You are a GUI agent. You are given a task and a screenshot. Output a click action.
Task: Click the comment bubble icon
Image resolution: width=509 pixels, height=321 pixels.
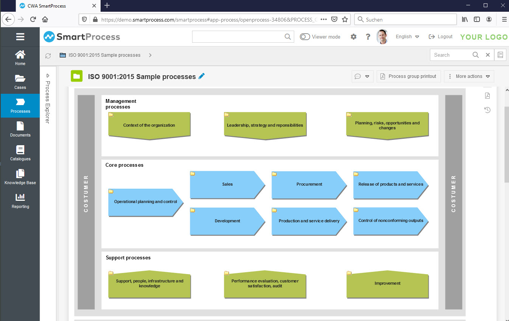point(358,76)
